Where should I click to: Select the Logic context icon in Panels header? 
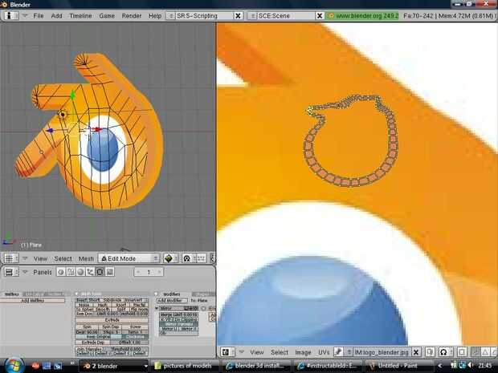coord(61,272)
